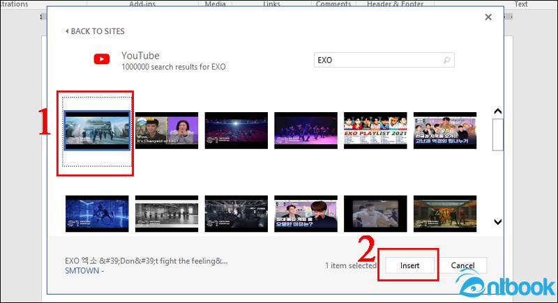The width and height of the screenshot is (558, 303).
Task: Click the Text group label in ribbon
Action: pos(521,4)
